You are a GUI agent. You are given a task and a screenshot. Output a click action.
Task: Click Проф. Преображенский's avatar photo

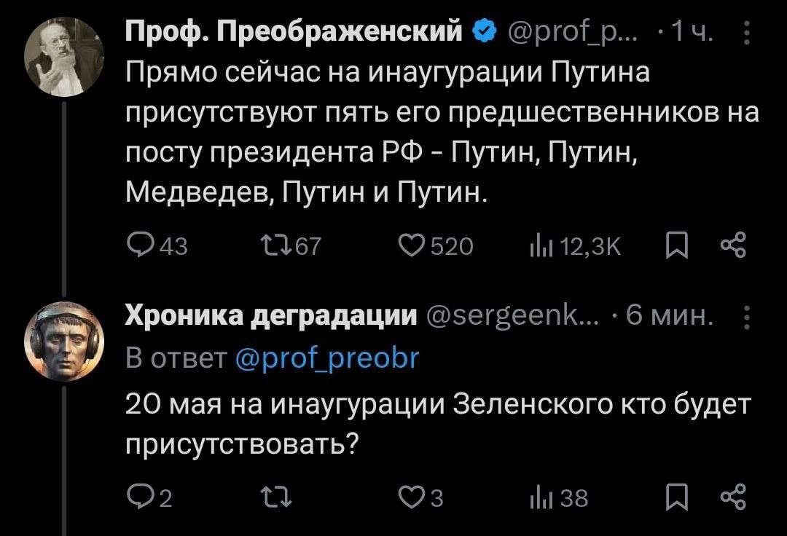click(x=64, y=58)
